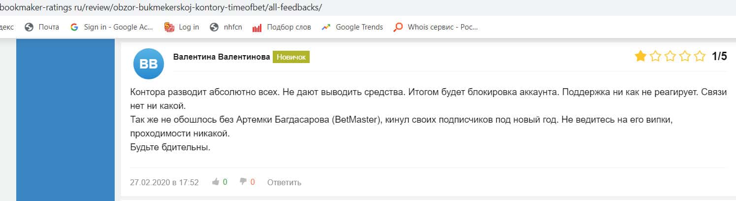Click the second rating star
Viewport: 736px width, 201px height.
(655, 57)
